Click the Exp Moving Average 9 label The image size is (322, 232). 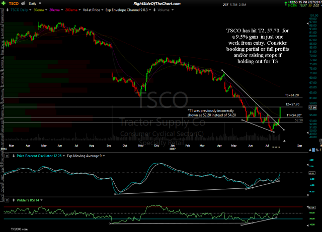pos(84,156)
